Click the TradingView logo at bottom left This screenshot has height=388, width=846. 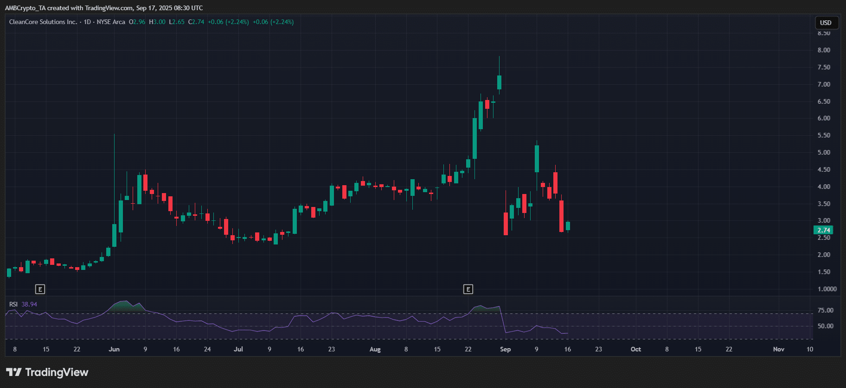(47, 372)
